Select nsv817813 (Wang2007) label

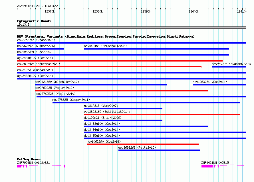[101, 106]
